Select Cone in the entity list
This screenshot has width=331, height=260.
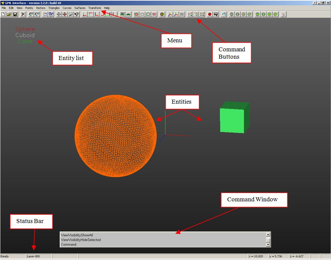coord(25,42)
